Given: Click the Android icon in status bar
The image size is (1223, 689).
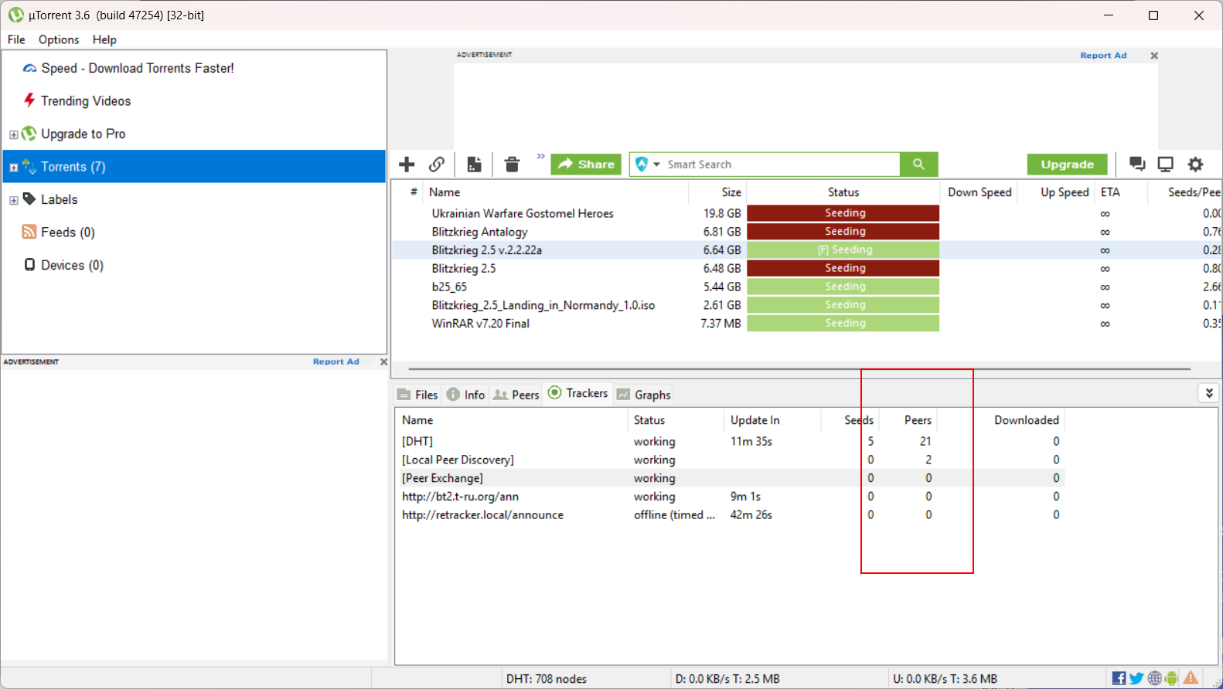Looking at the screenshot, I should pos(1172,678).
